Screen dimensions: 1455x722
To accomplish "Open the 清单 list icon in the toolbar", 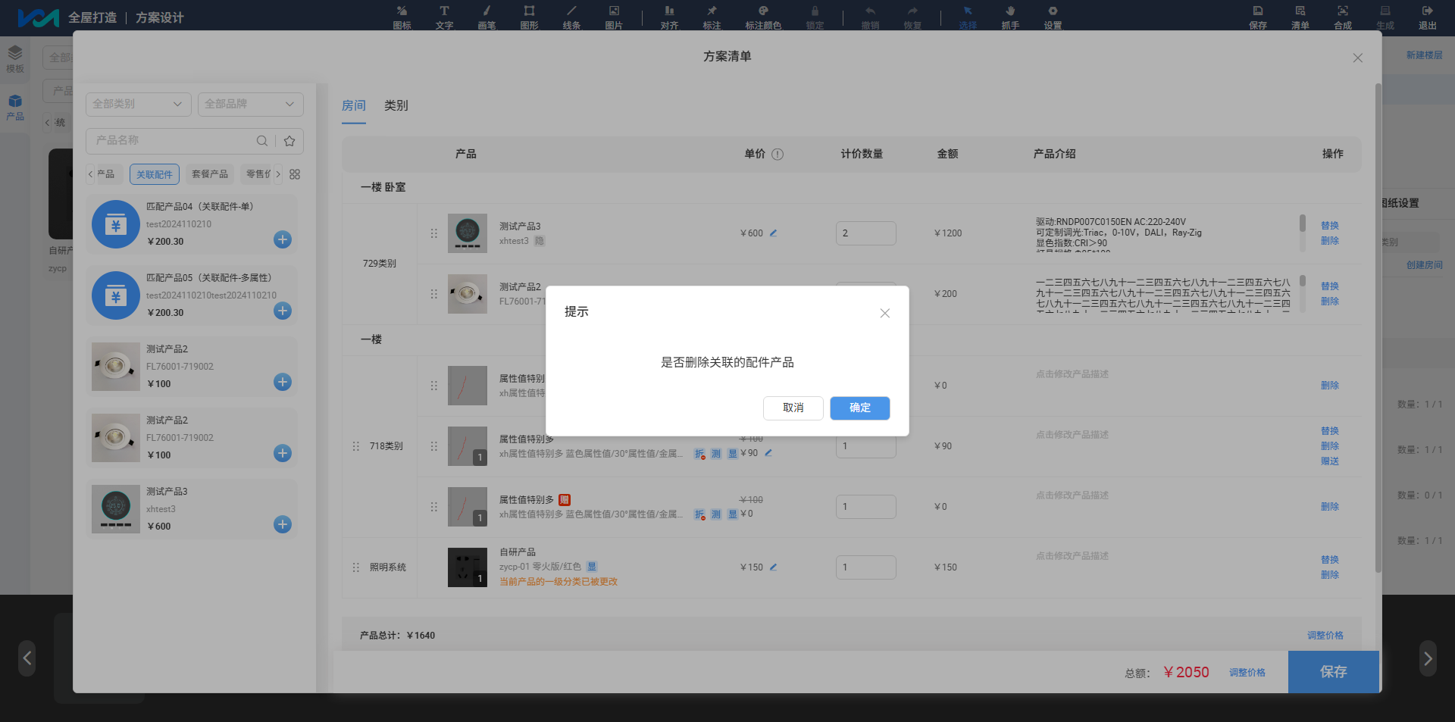I will pos(1300,17).
